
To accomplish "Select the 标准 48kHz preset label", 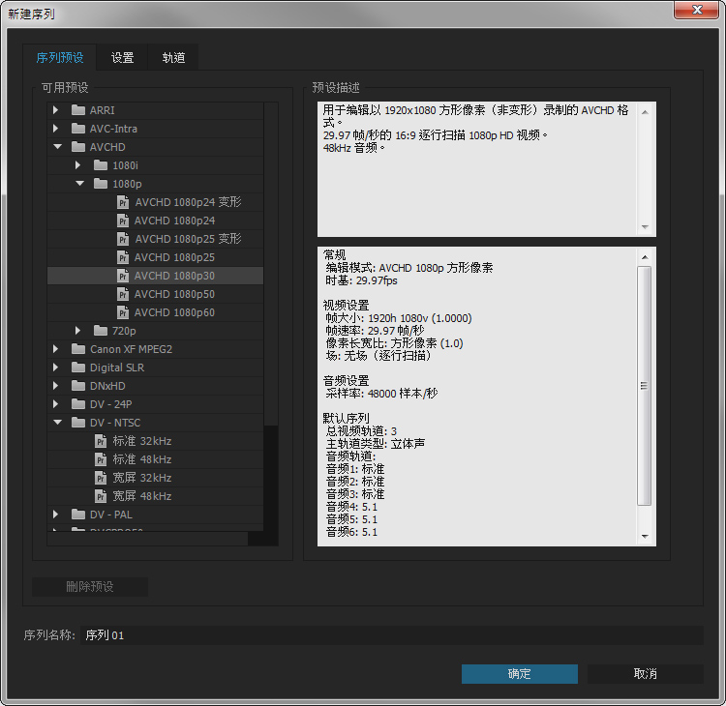I will [x=142, y=459].
